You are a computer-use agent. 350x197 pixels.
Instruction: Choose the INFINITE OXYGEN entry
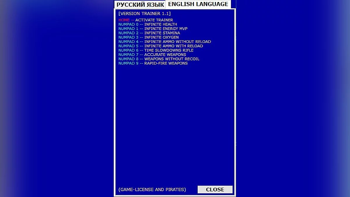[161, 37]
